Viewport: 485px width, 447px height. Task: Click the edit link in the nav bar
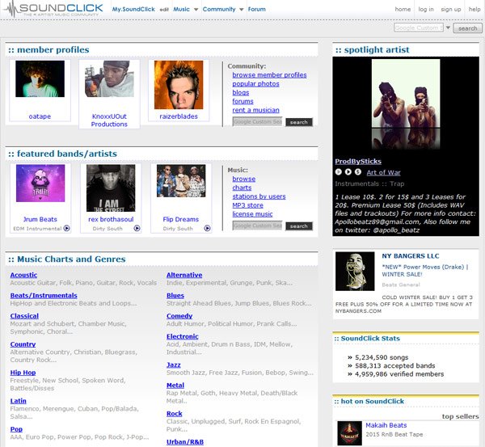pos(164,10)
